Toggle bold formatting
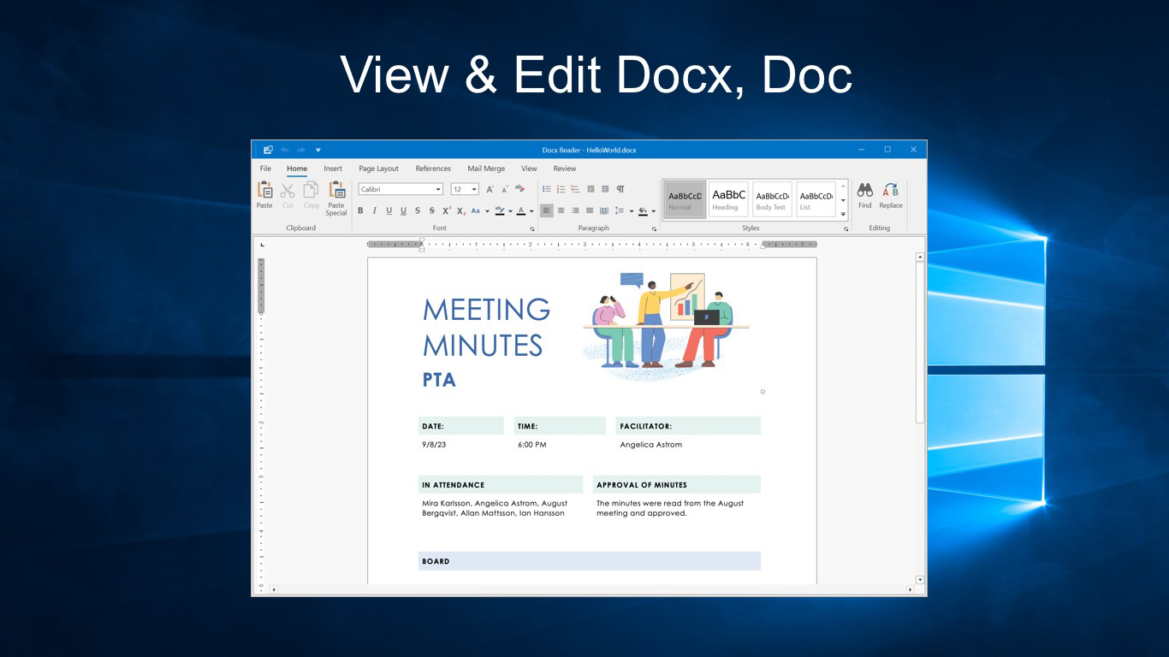Viewport: 1169px width, 657px height. [360, 210]
